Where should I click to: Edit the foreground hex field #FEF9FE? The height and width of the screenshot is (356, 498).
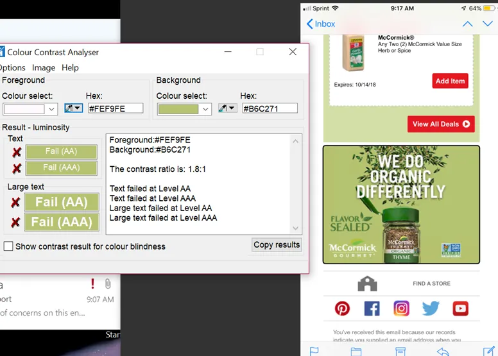coord(116,108)
